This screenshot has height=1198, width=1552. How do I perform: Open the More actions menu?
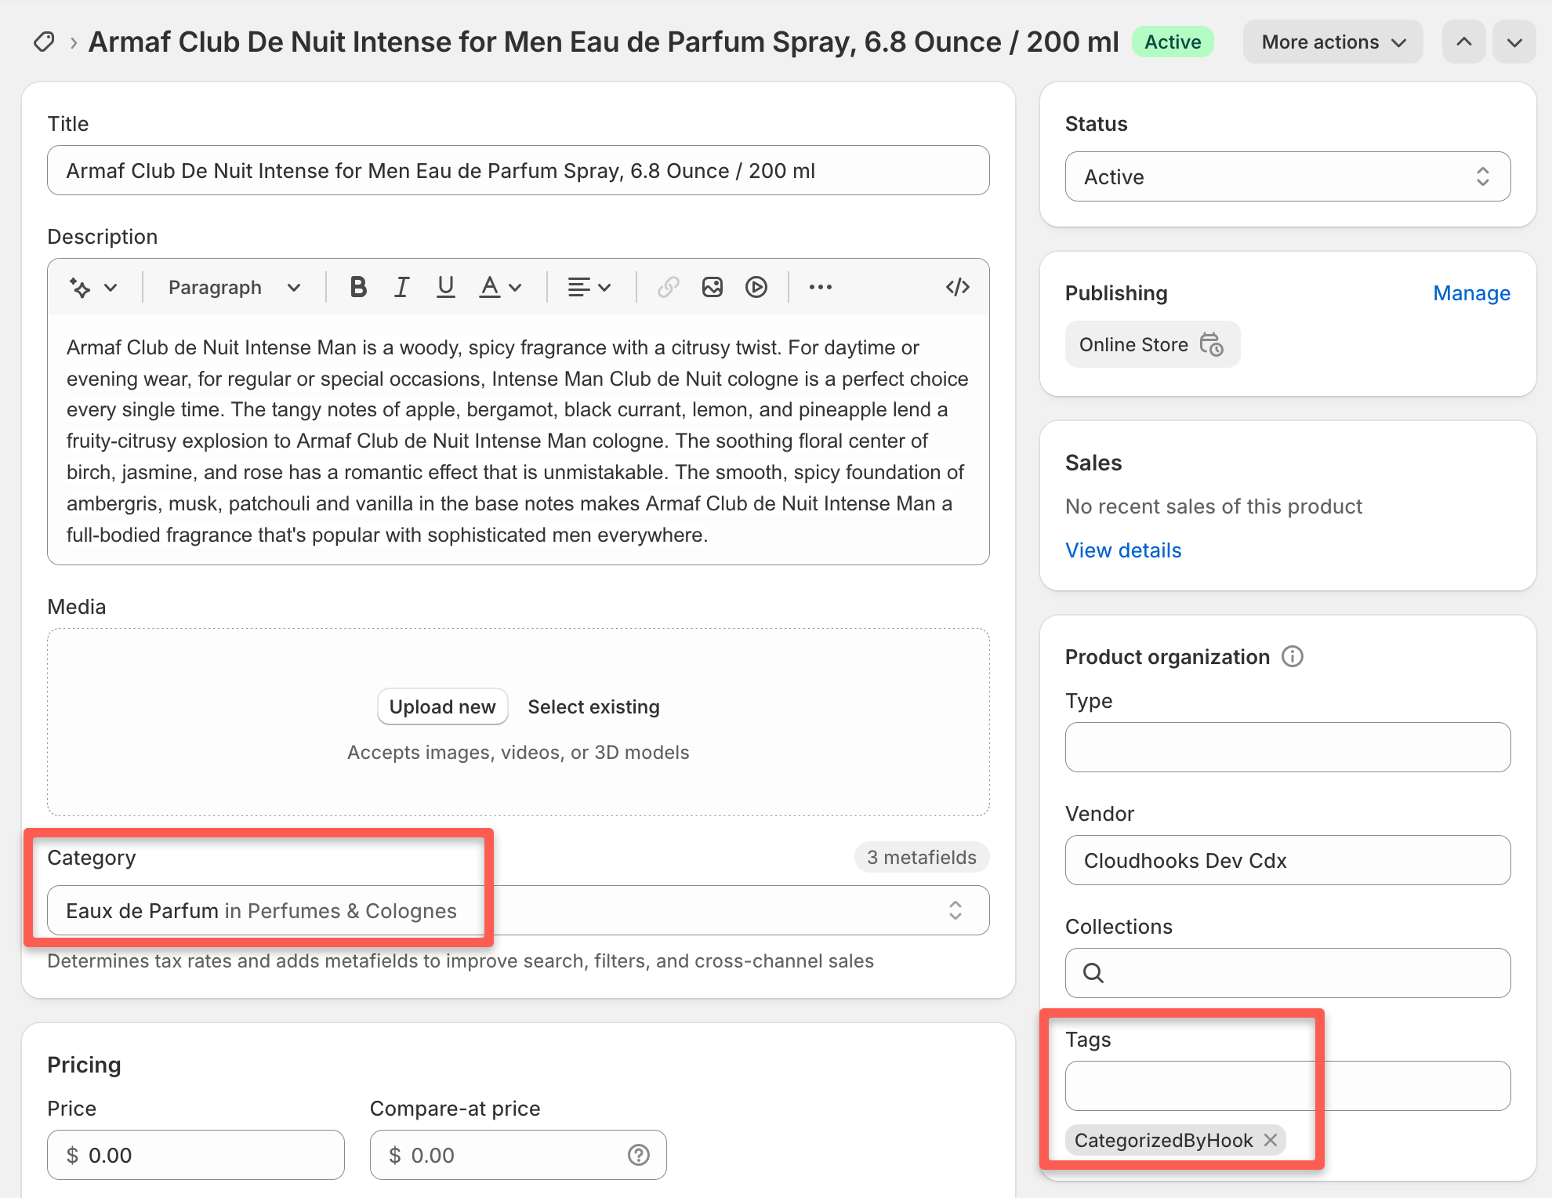1333,42
